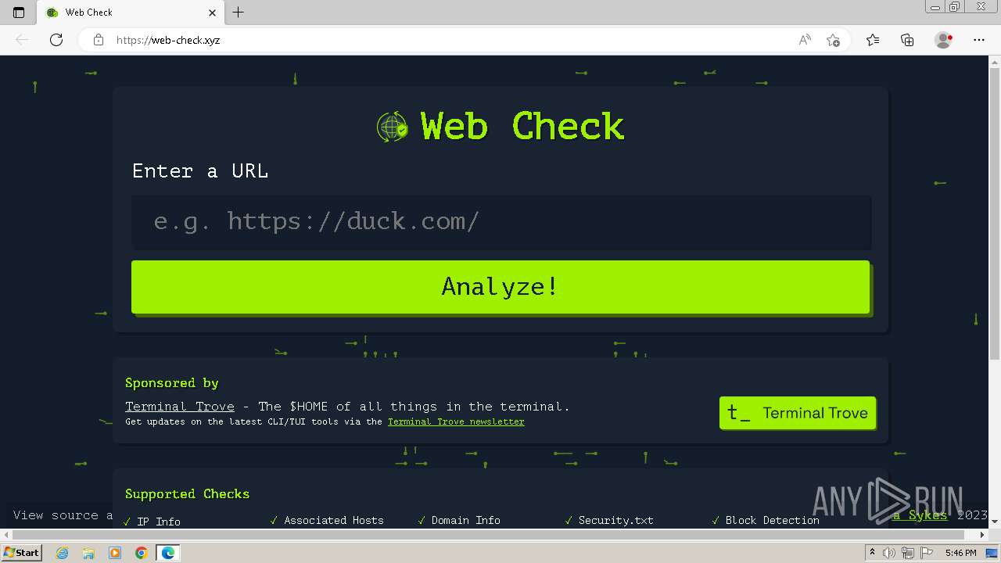Image resolution: width=1001 pixels, height=563 pixels.
Task: Click the horizontal scrollbar left arrow
Action: pos(5,535)
